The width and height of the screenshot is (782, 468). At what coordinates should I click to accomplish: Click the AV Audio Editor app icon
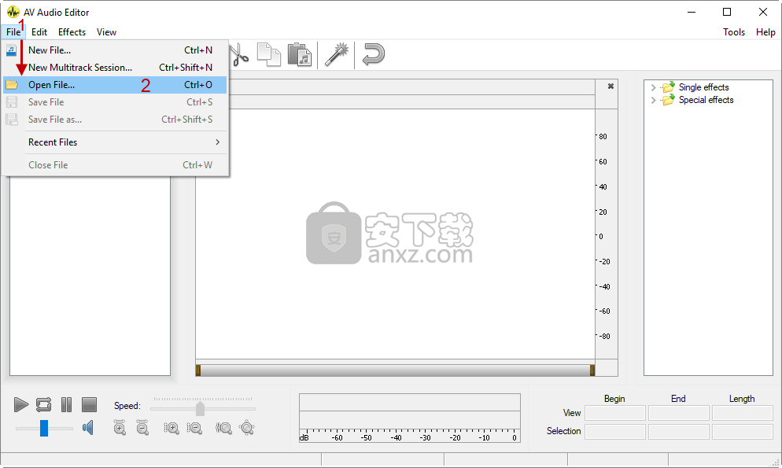(13, 12)
